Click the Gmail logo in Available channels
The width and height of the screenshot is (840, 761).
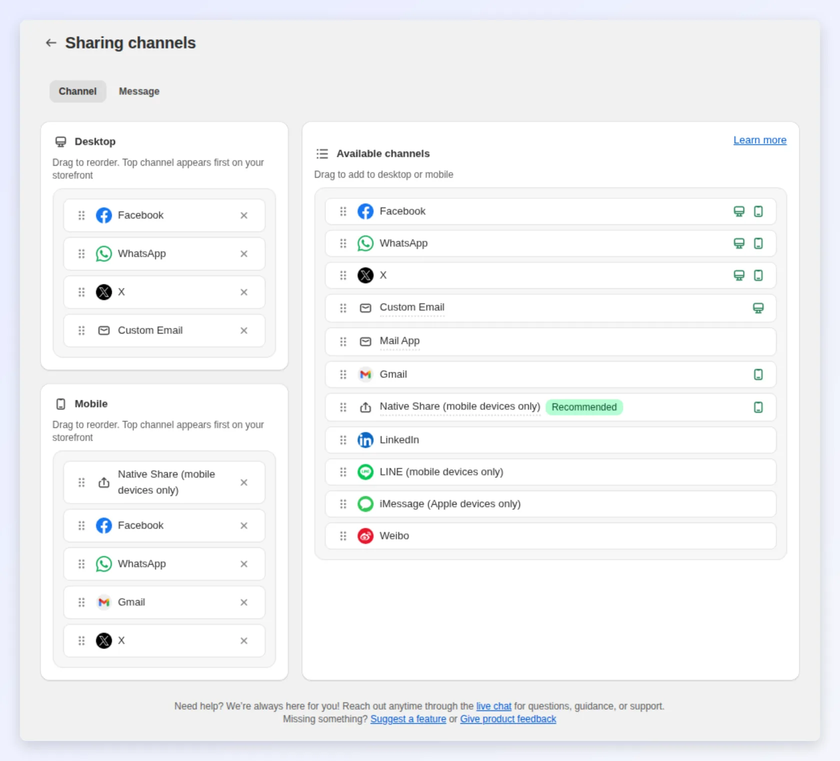(x=365, y=375)
